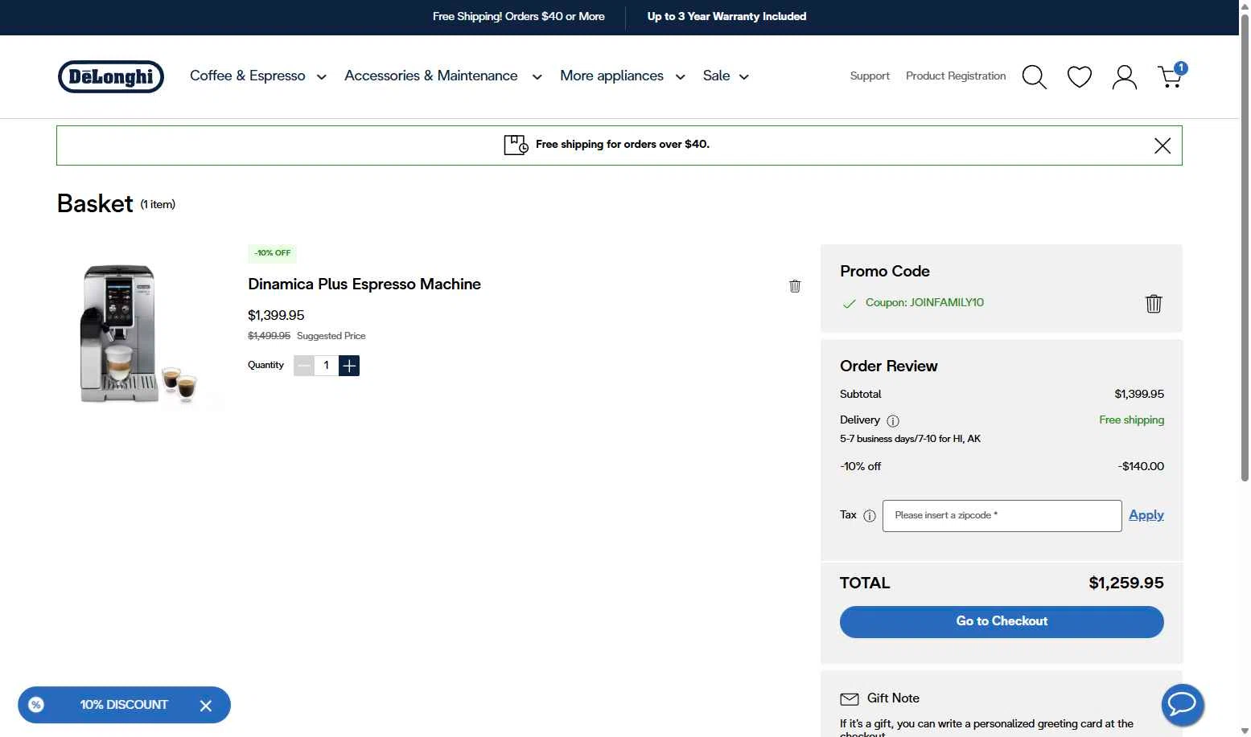The width and height of the screenshot is (1251, 737).
Task: Expand Accessories & Maintenance menu
Action: pyautogui.click(x=443, y=76)
